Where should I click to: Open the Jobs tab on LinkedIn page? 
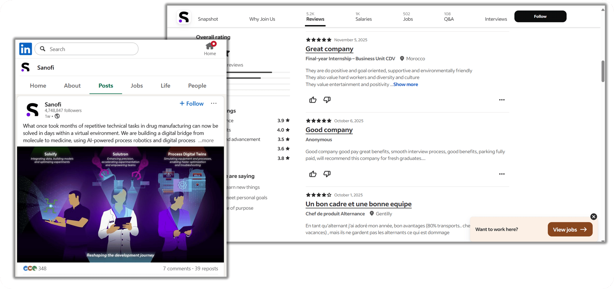tap(137, 86)
